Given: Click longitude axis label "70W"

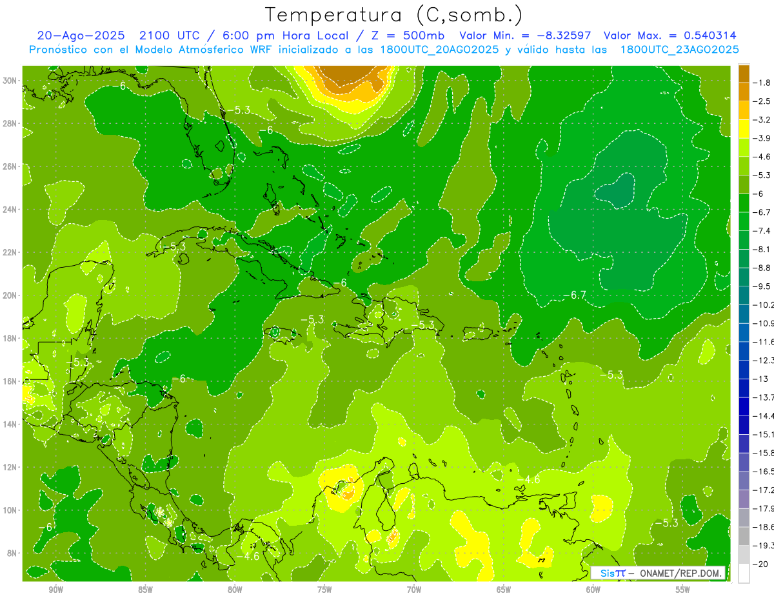Looking at the screenshot, I should click(414, 590).
